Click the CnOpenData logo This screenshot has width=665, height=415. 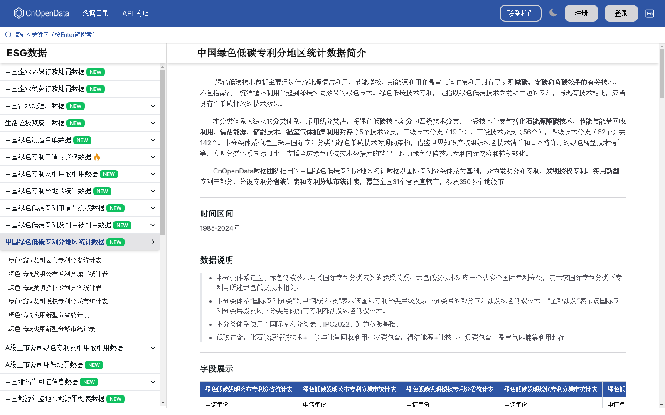tap(41, 13)
